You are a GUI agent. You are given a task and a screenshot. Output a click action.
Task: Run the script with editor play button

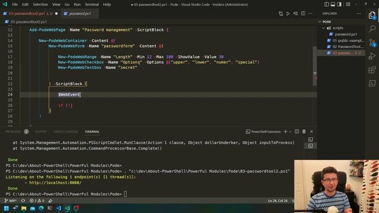[x=288, y=14]
